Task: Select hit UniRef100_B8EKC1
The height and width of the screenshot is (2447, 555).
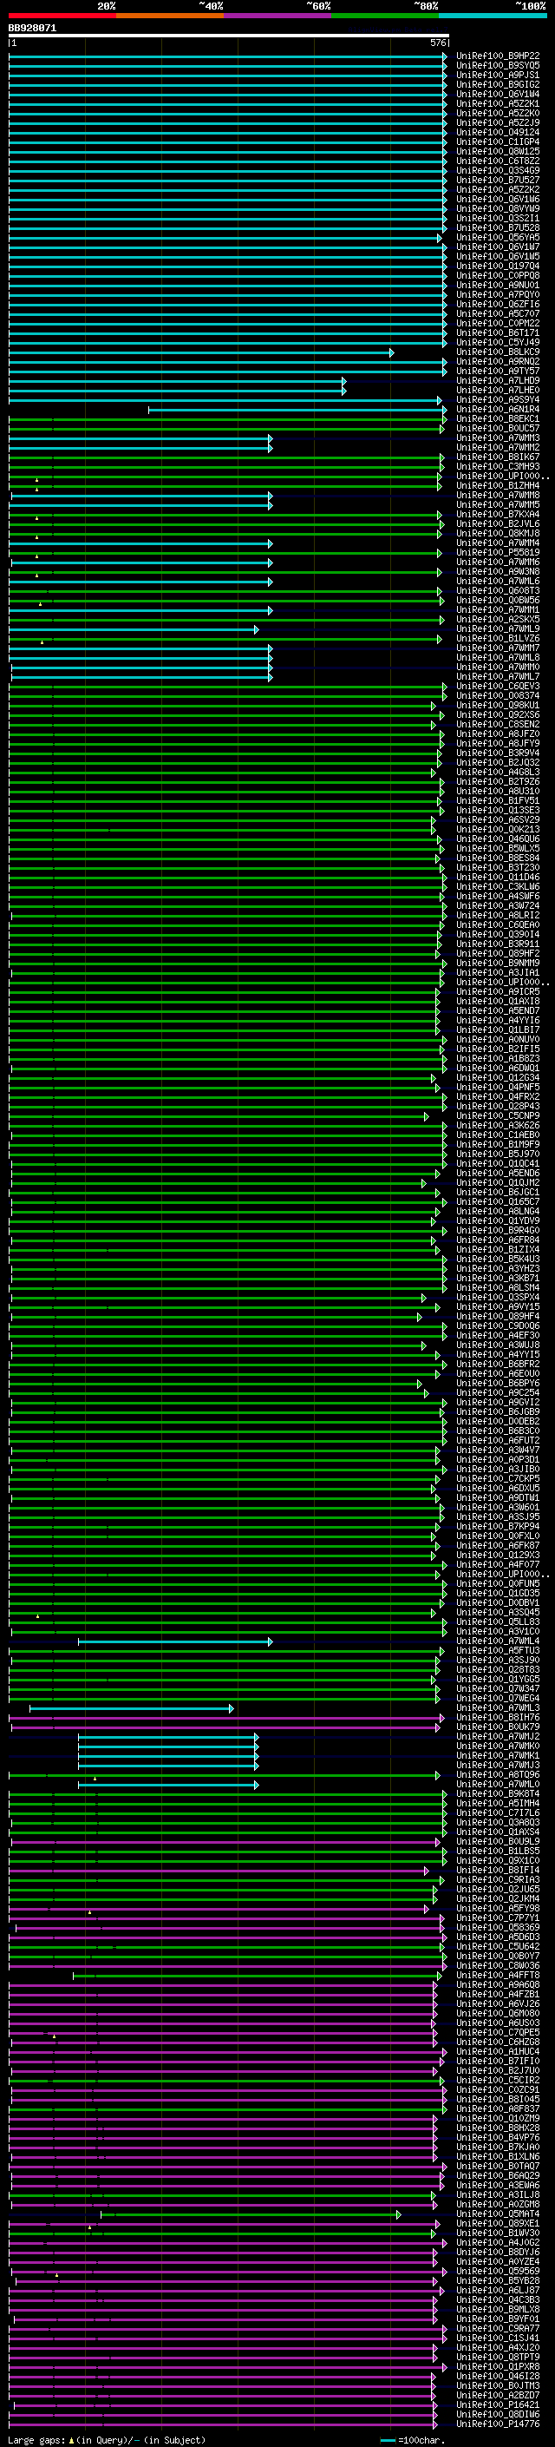Action: pos(498,419)
